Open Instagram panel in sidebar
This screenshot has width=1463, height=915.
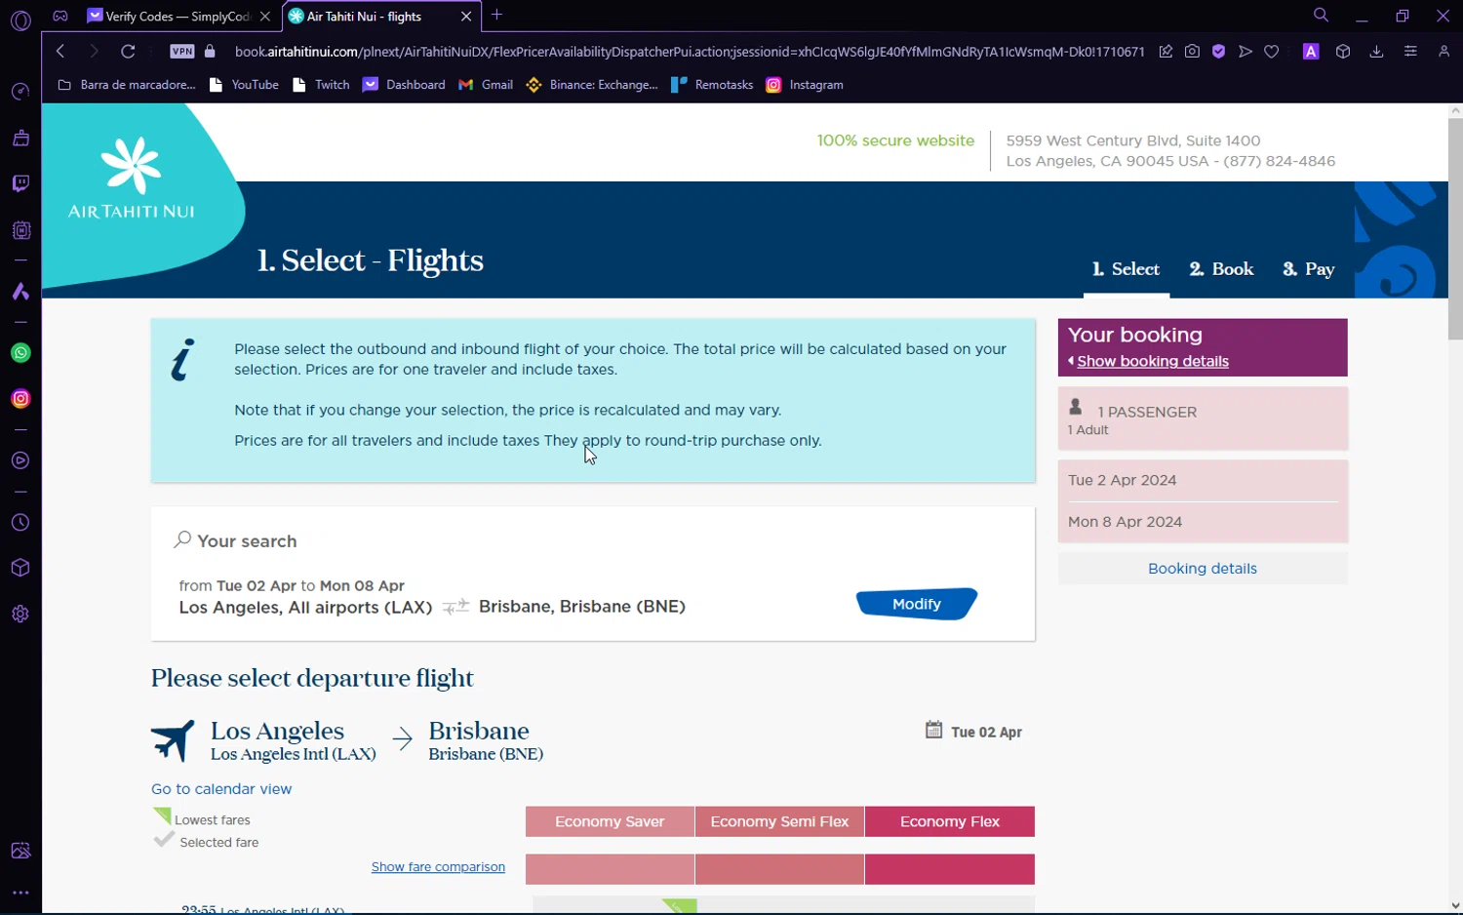[x=20, y=399]
